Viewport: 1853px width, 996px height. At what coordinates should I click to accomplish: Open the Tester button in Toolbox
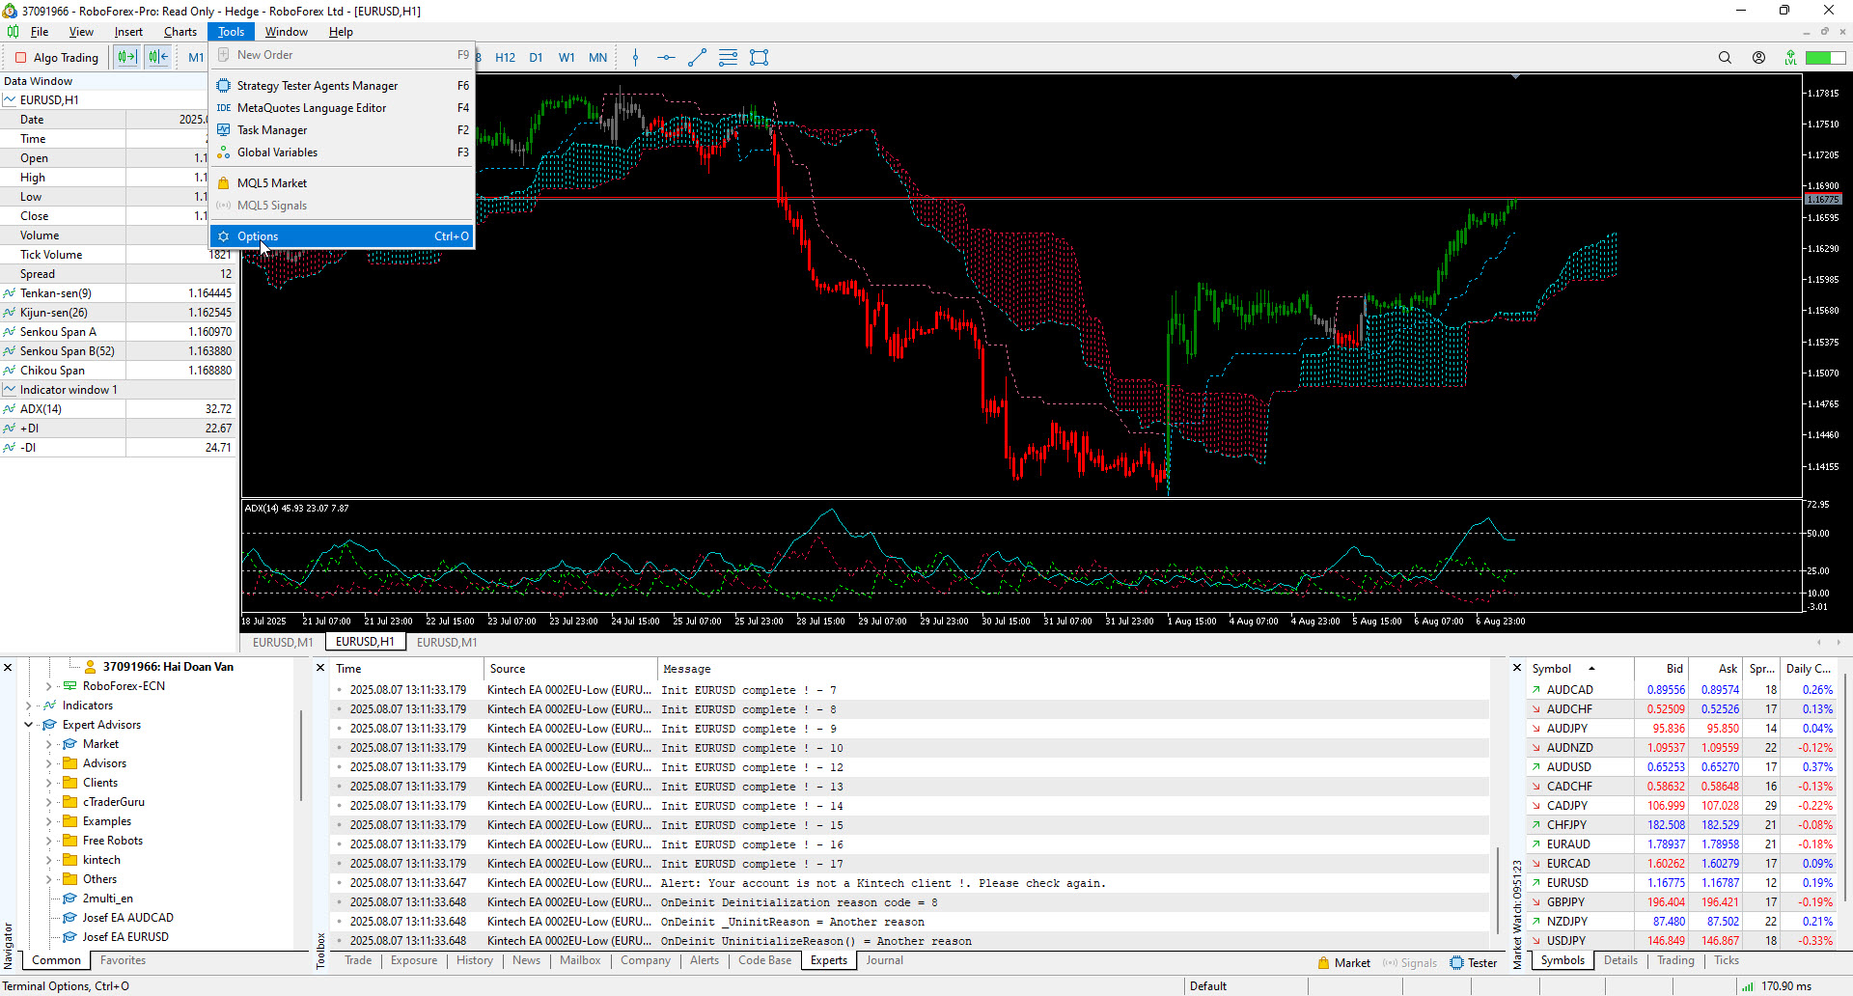click(x=1474, y=963)
